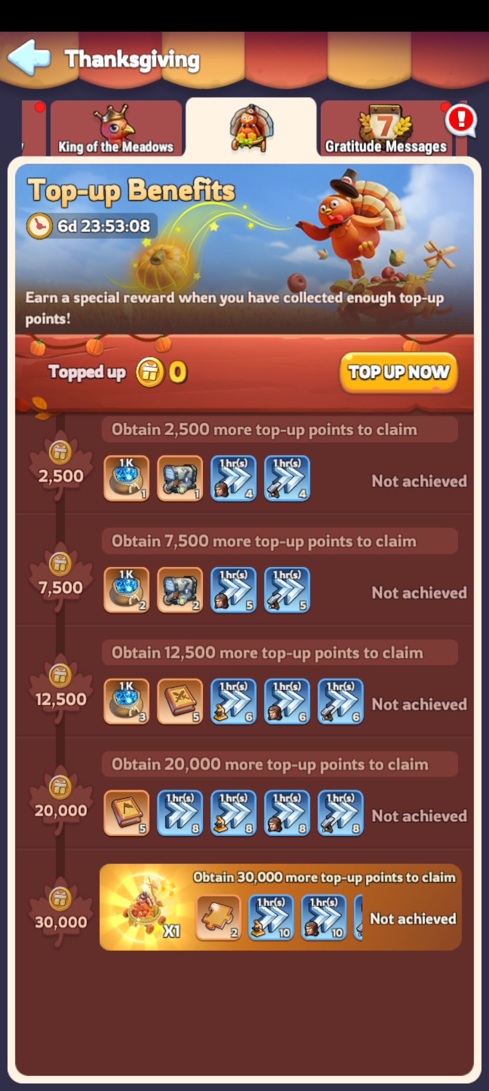This screenshot has height=1091, width=489.
Task: Tap the event countdown timer clock
Action: coord(39,226)
